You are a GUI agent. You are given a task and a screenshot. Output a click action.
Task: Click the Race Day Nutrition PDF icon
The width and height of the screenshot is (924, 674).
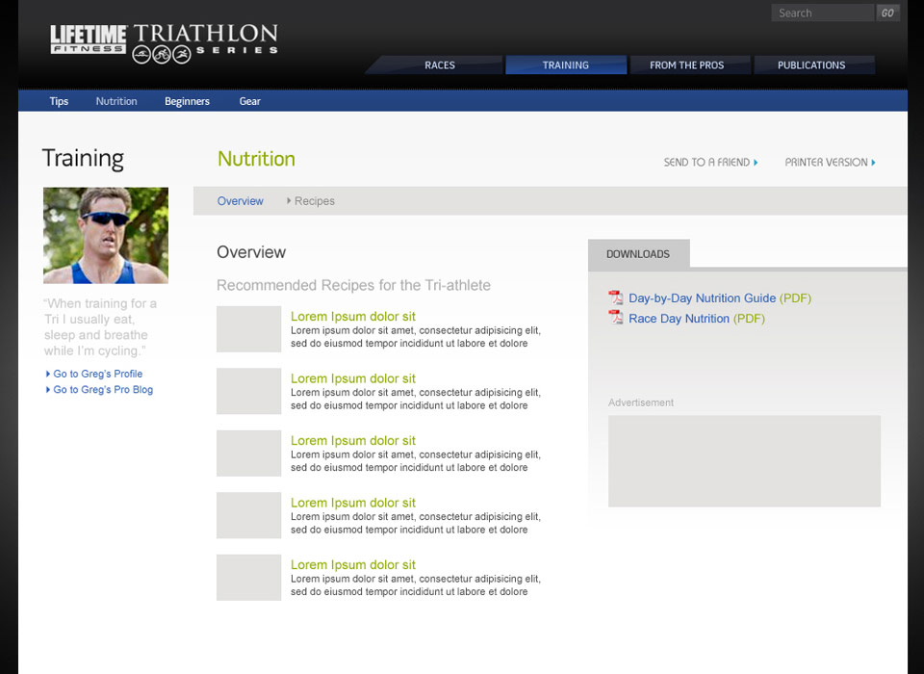[x=616, y=317]
